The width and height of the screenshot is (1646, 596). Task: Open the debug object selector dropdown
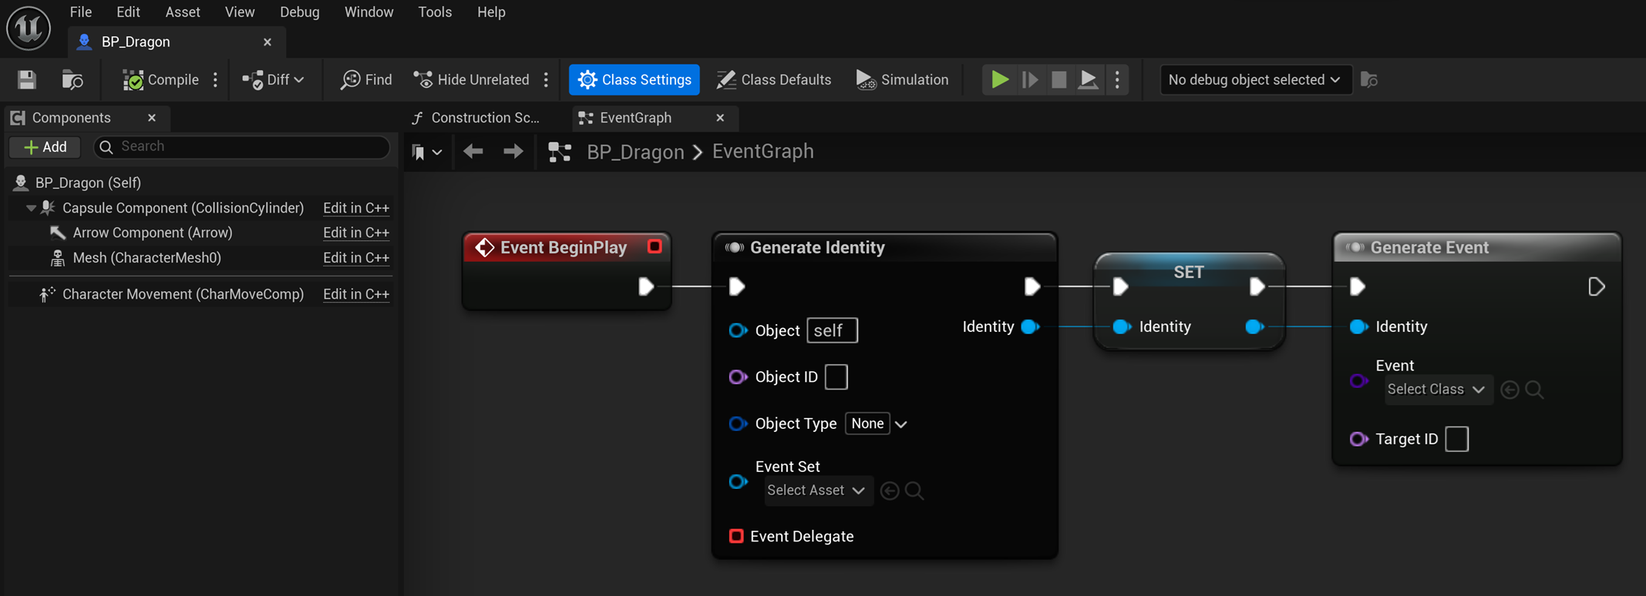click(1254, 79)
